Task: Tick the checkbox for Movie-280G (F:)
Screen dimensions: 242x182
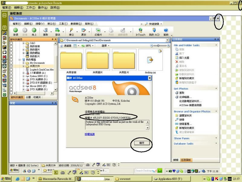Action: (x=11, y=86)
